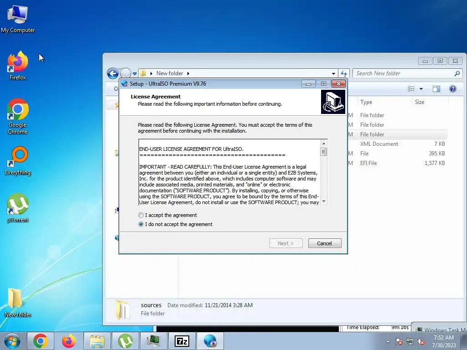Click taskbar clock showing 7:52 AM
Image resolution: width=467 pixels, height=350 pixels.
pyautogui.click(x=444, y=341)
